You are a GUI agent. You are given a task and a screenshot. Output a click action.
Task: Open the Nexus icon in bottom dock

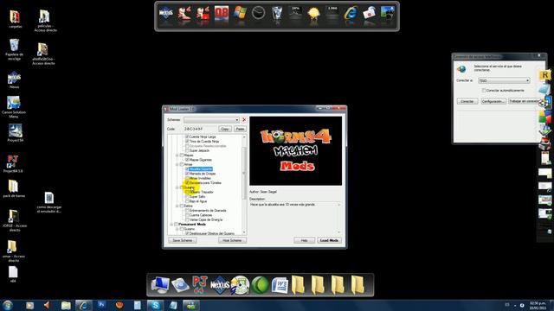tap(220, 285)
